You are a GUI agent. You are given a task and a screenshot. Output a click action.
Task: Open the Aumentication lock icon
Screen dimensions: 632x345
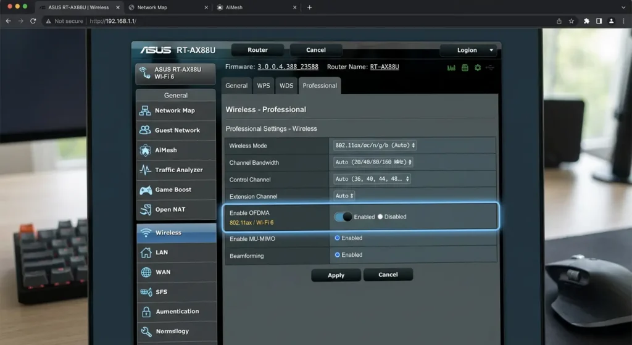[x=146, y=312]
